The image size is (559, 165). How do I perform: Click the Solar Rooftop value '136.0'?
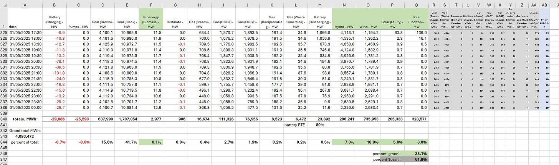click(417, 33)
